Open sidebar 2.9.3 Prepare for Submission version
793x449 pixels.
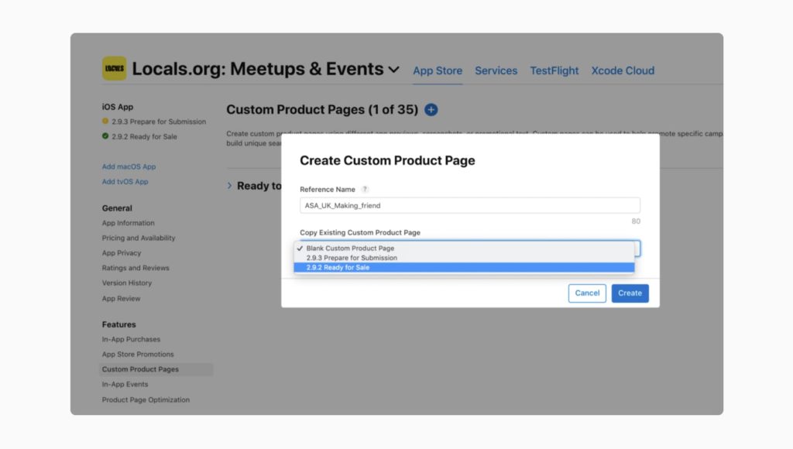[159, 122]
